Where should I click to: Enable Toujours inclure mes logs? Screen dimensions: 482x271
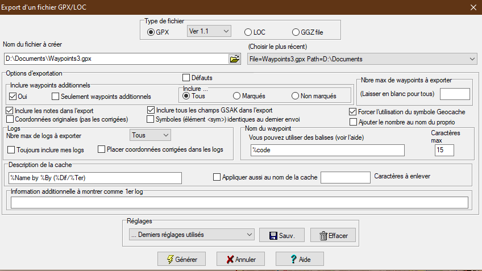(x=11, y=149)
